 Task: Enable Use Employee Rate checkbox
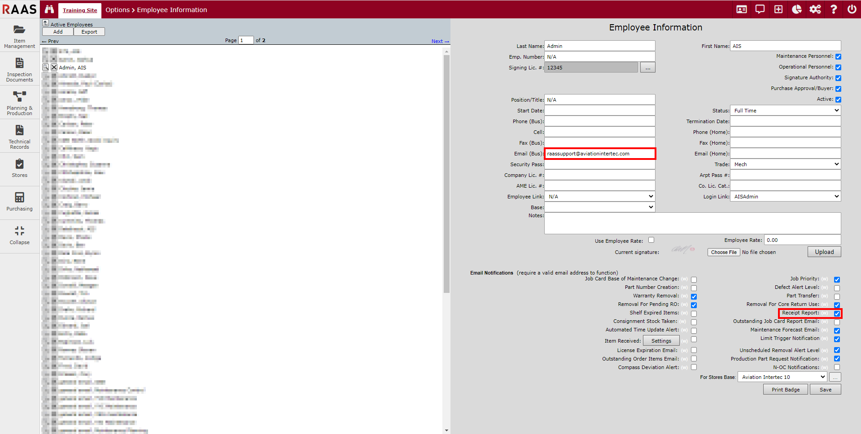[651, 240]
